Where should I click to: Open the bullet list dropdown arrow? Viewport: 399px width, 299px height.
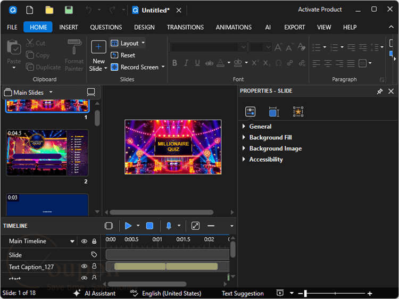pyautogui.click(x=325, y=47)
